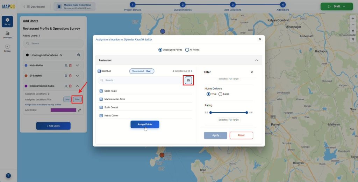The height and width of the screenshot is (182, 358).
Task: Click the restaurant search field in dialog
Action: point(140,80)
